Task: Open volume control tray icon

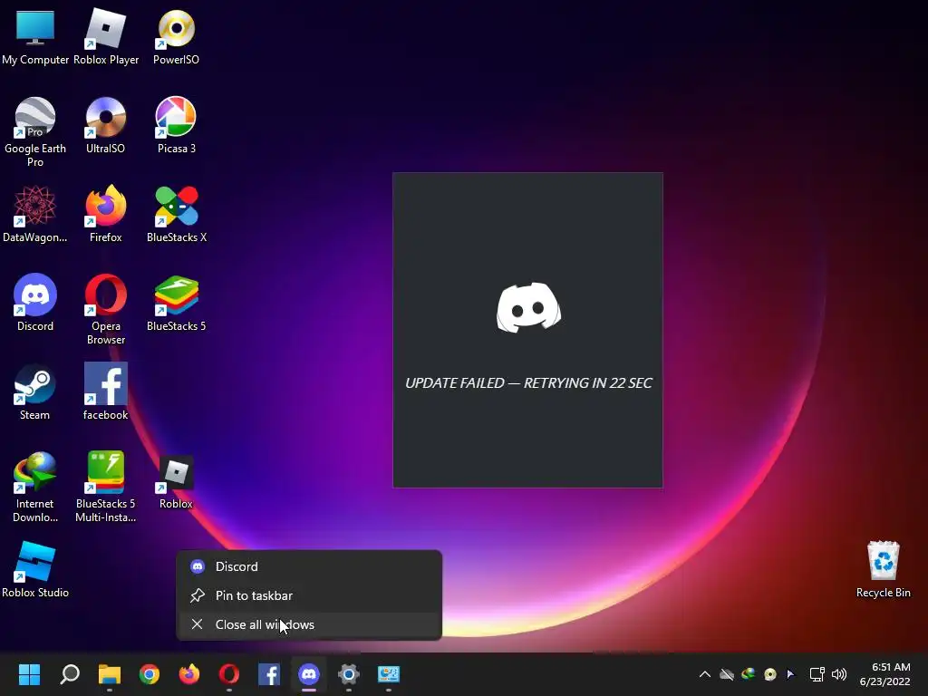Action: tap(839, 674)
